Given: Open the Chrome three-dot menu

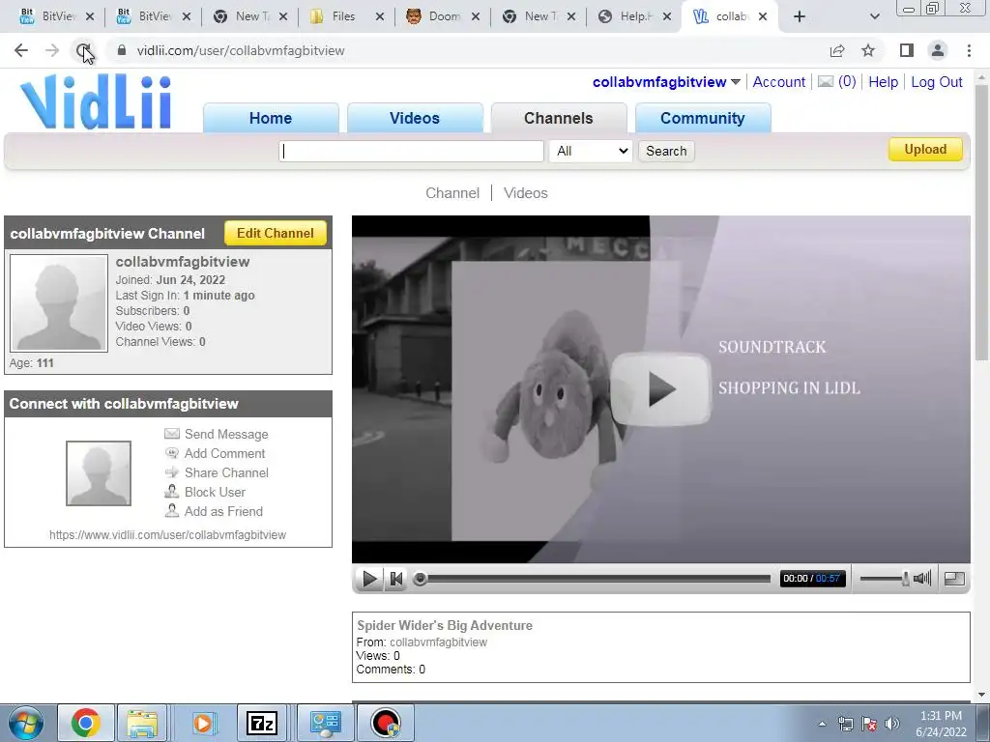Looking at the screenshot, I should pyautogui.click(x=969, y=50).
